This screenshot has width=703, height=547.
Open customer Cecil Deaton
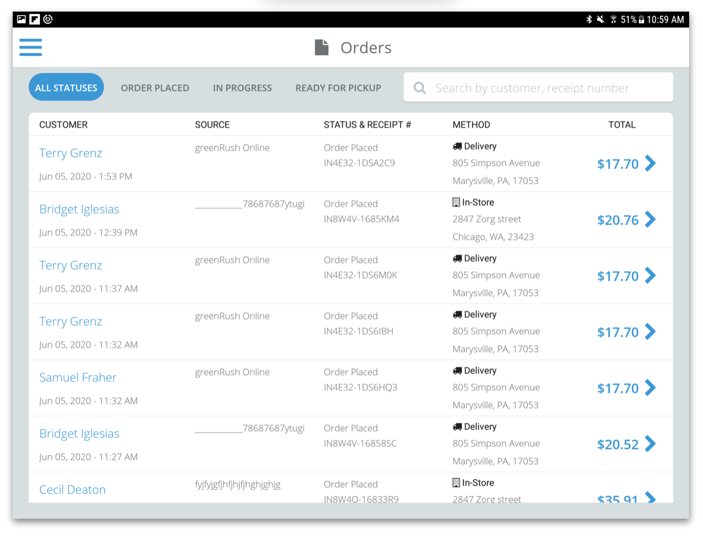click(x=72, y=490)
